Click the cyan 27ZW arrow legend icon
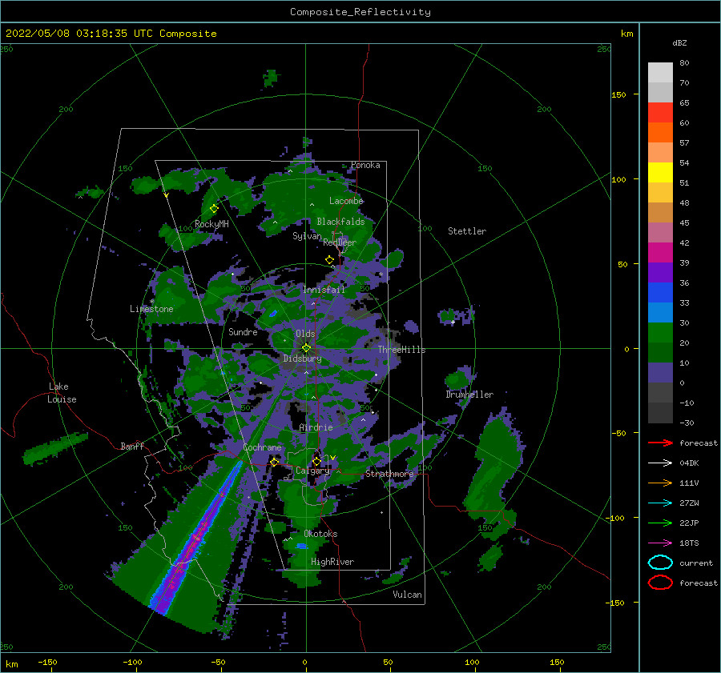 point(660,503)
